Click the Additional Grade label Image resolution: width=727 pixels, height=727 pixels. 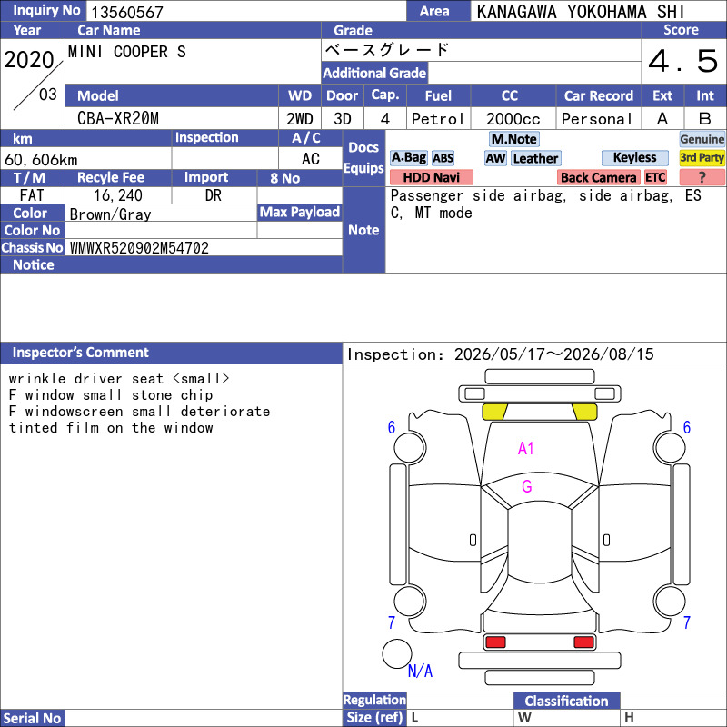374,73
